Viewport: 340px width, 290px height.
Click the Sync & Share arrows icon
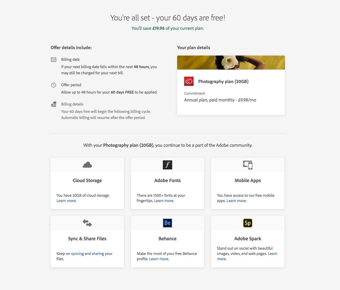[87, 223]
